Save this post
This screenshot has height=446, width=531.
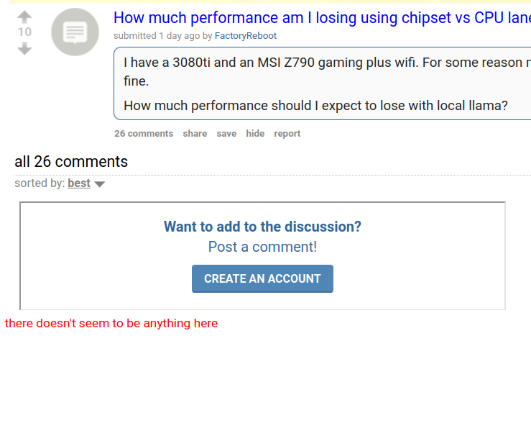coord(226,134)
